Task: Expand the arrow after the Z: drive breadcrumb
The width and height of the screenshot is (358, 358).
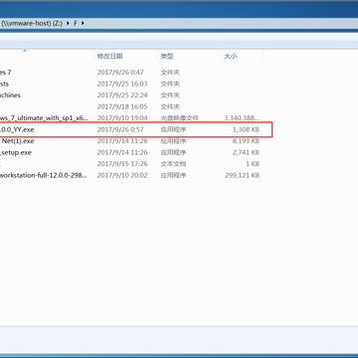Action: pyautogui.click(x=69, y=24)
